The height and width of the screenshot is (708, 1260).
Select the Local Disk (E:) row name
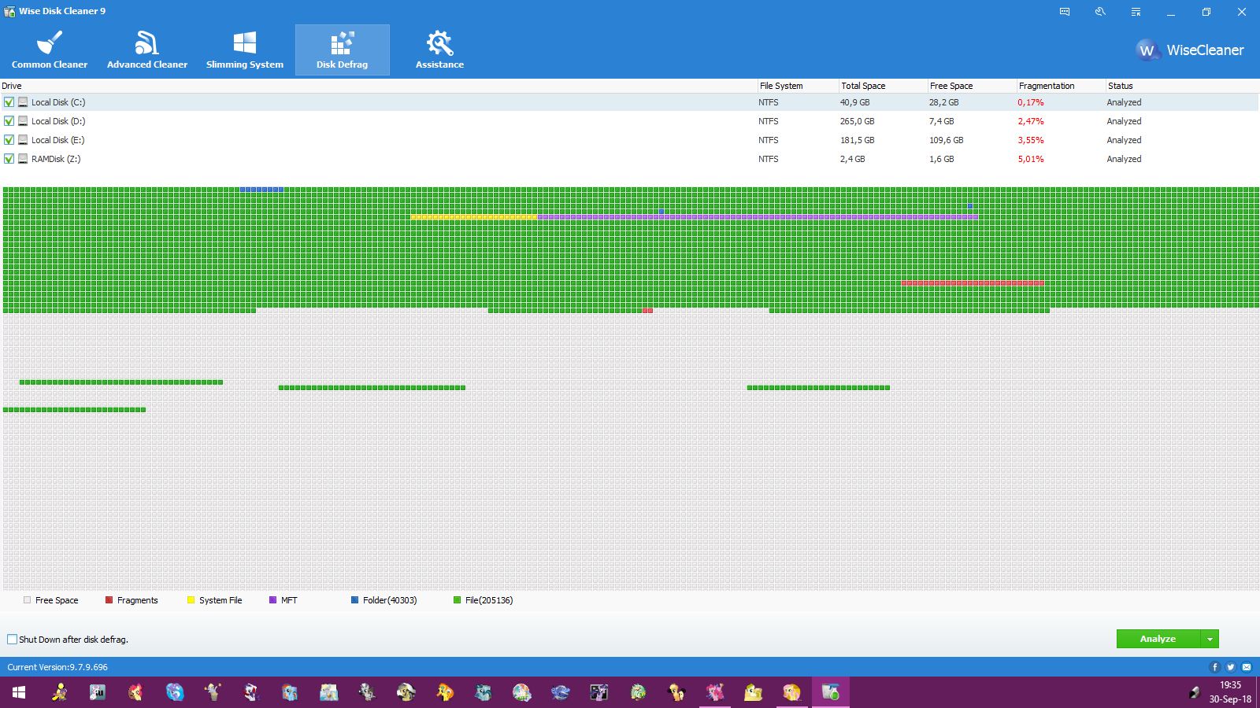tap(58, 140)
